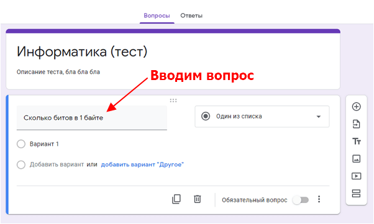This screenshot has width=374, height=224.
Task: Click the Вариант 1 option text
Action: coord(44,144)
